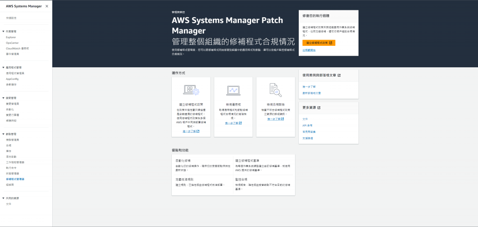Click external-link icon on orange 建立修補程式政策 button
478x227 pixels.
click(331, 43)
